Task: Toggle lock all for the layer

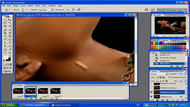Action: (x=167, y=81)
